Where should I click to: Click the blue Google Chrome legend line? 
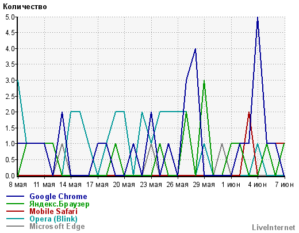16,196
